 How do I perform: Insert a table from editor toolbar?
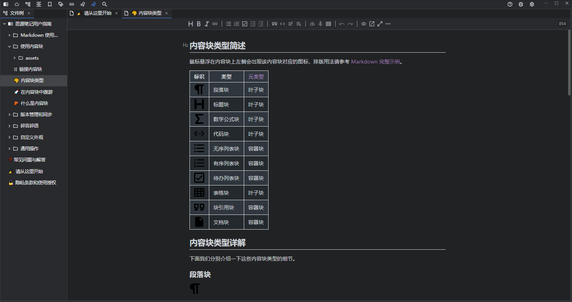click(328, 24)
